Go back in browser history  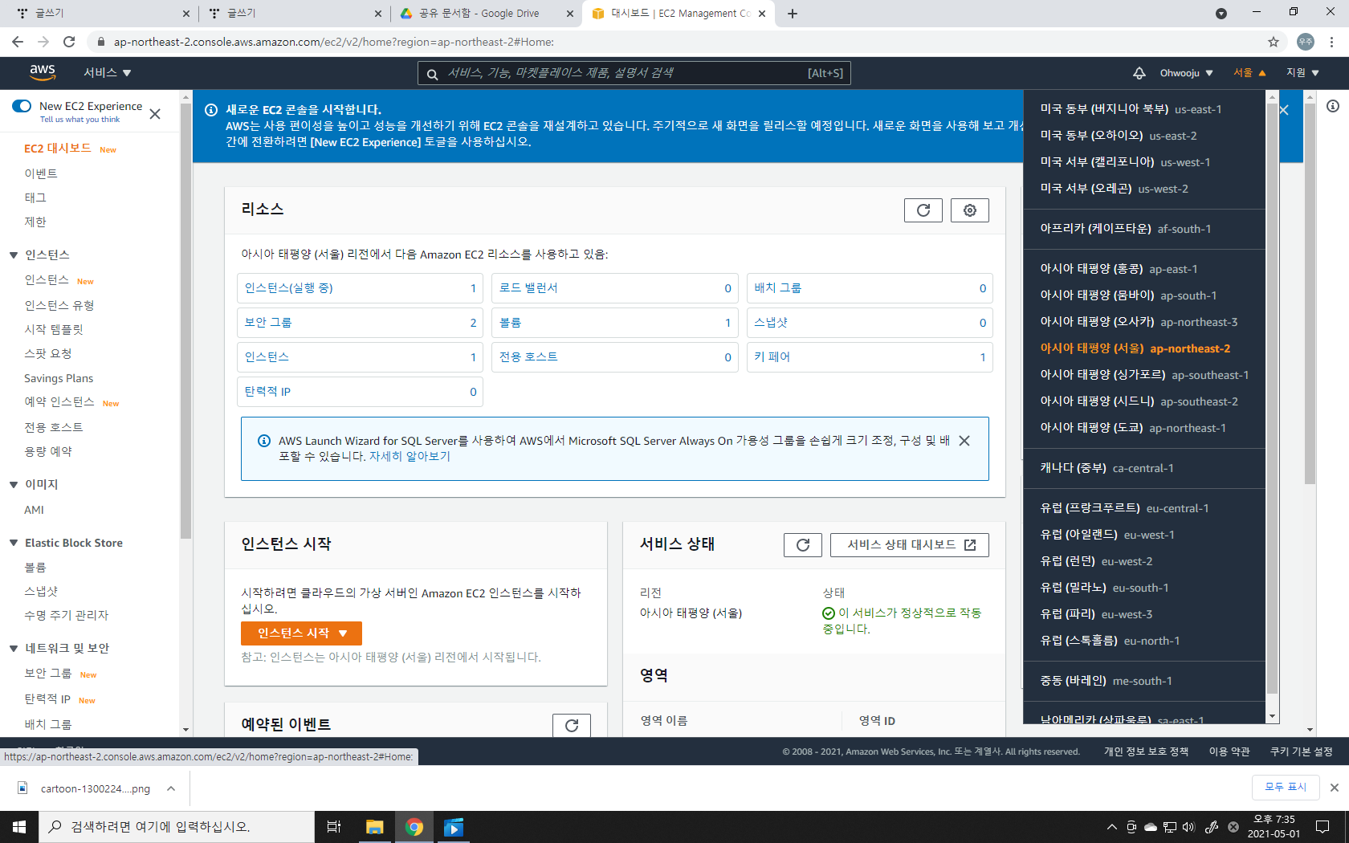click(18, 42)
